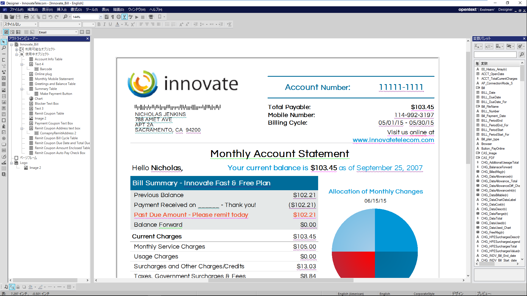527x296 pixels.
Task: Select the radio button tool in left toolbox
Action: coord(4,138)
